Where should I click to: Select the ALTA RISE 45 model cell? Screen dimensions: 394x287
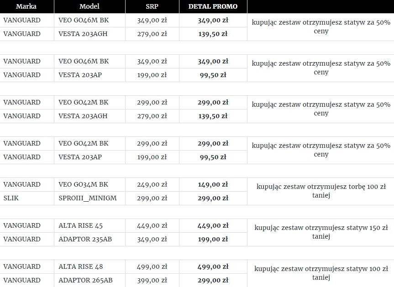[x=89, y=225]
